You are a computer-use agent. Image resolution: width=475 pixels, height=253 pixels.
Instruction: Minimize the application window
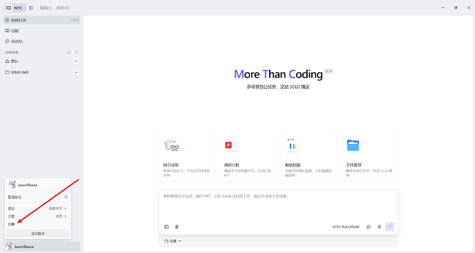point(443,8)
